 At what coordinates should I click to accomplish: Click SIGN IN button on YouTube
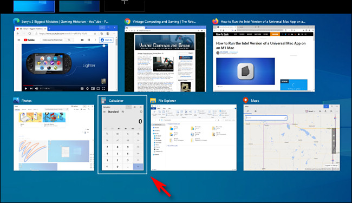[x=106, y=40]
